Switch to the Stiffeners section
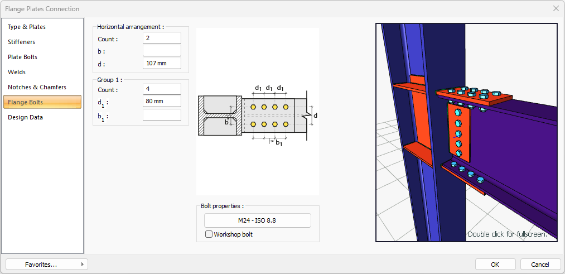565x274 pixels. 21,42
